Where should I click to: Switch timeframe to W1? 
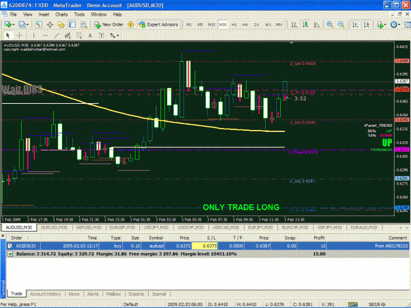point(268,24)
